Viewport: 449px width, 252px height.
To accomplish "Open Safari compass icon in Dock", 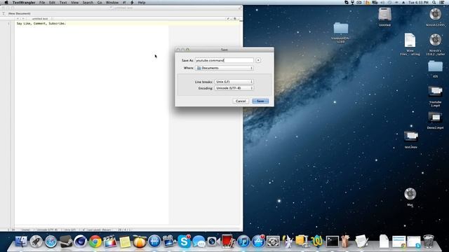I will click(51, 241).
